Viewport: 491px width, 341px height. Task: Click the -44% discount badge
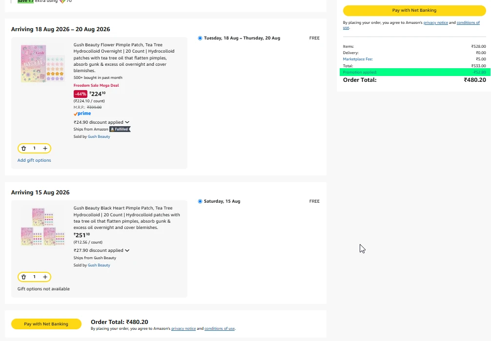81,94
